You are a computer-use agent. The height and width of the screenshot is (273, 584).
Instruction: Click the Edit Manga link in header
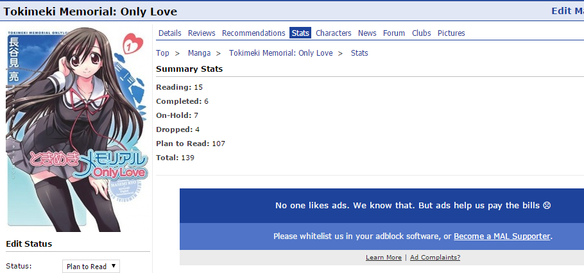(567, 11)
